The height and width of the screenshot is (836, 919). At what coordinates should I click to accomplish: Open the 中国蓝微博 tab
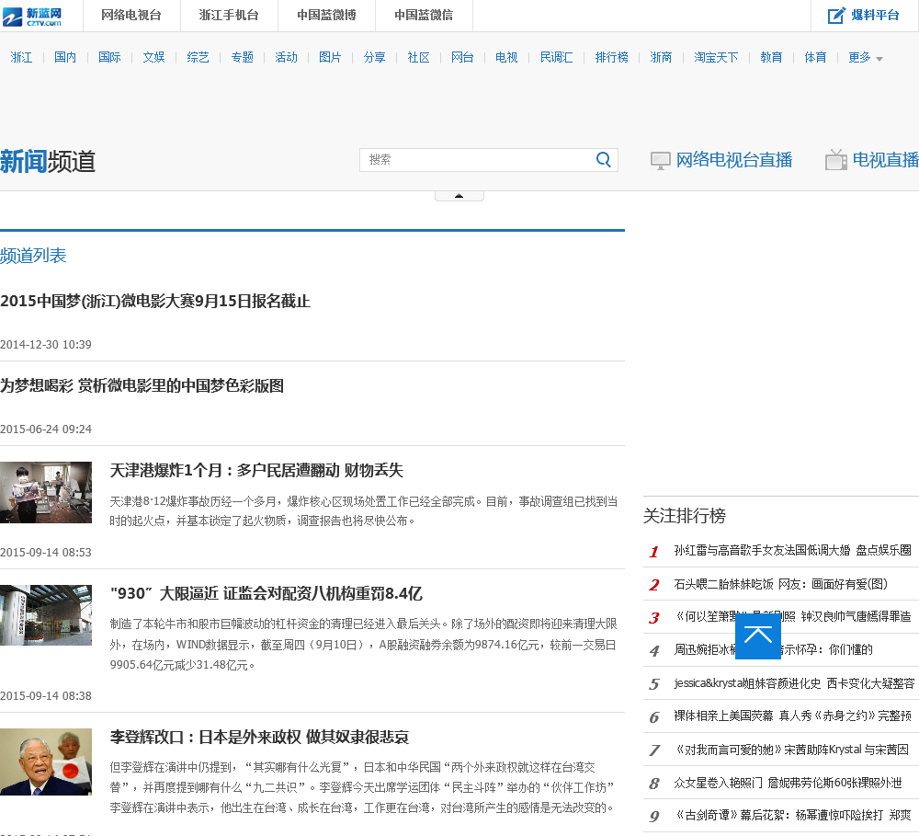(x=326, y=16)
